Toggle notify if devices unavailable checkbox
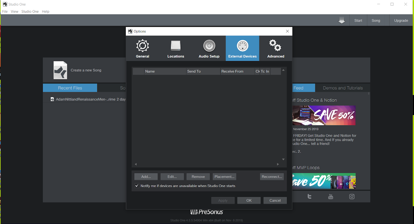The height and width of the screenshot is (224, 414). coord(137,186)
